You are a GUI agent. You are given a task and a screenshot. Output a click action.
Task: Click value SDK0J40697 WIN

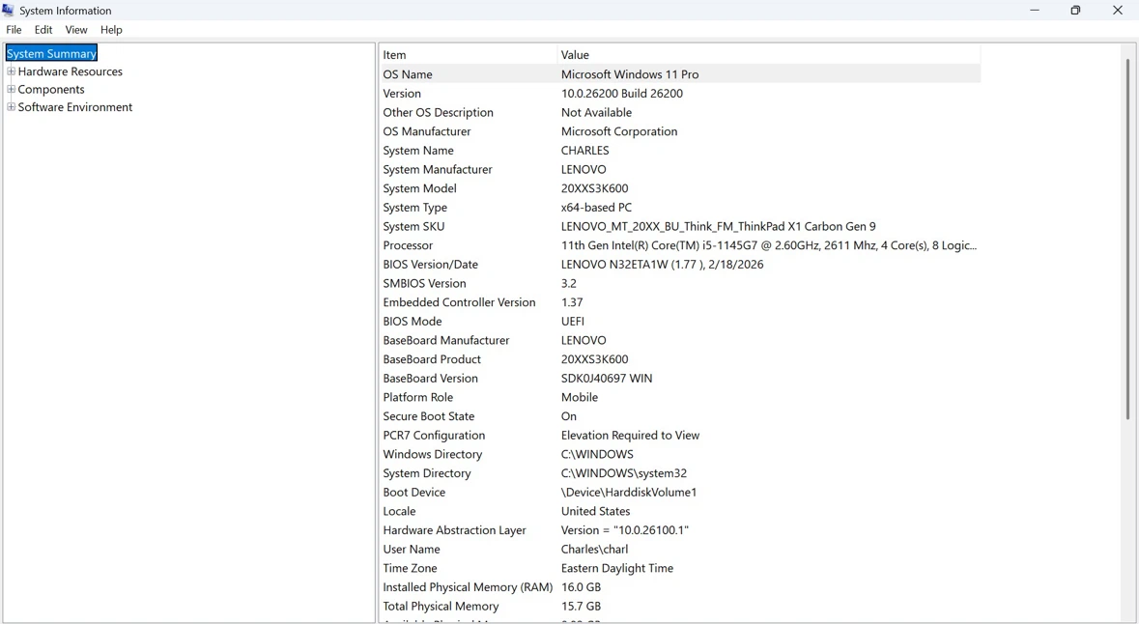pyautogui.click(x=607, y=378)
